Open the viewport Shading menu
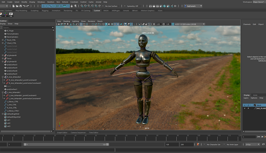Image resolution: width=266 pixels, height=153 pixels. [x=66, y=21]
